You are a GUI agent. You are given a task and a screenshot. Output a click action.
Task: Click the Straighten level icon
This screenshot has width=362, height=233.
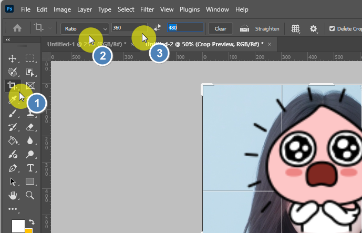pos(244,28)
